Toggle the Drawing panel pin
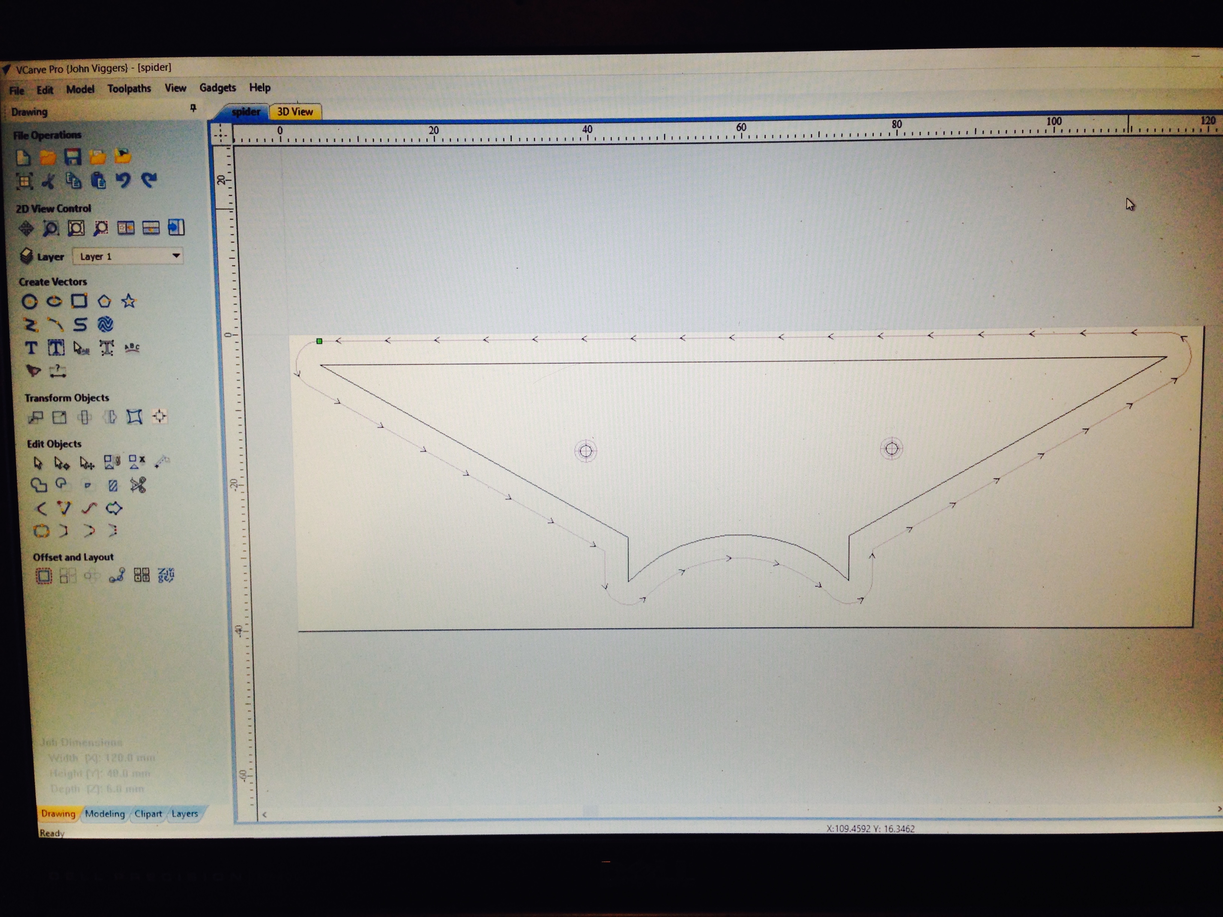 pos(193,108)
